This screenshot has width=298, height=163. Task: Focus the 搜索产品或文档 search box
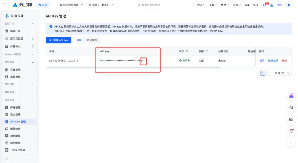(x=164, y=5)
